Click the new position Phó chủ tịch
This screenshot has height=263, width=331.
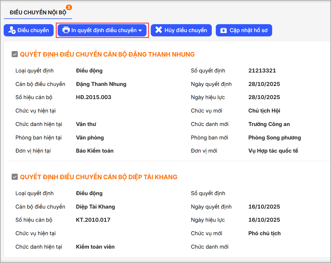264,233
